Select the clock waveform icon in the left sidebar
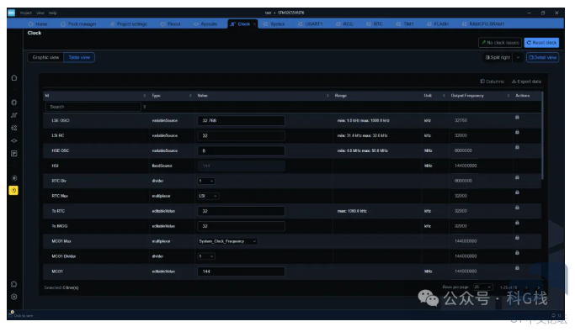Viewport: 575px width, 332px height. click(14, 115)
